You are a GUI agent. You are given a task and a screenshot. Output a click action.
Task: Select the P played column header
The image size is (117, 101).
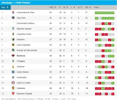60,7
